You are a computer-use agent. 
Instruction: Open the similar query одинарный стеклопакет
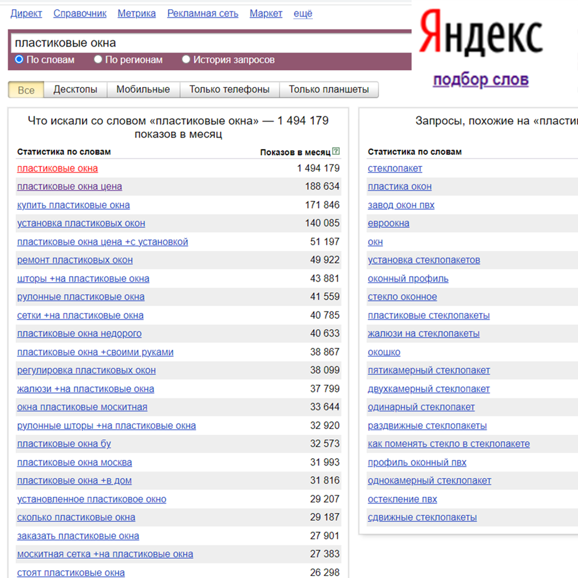[x=421, y=407]
